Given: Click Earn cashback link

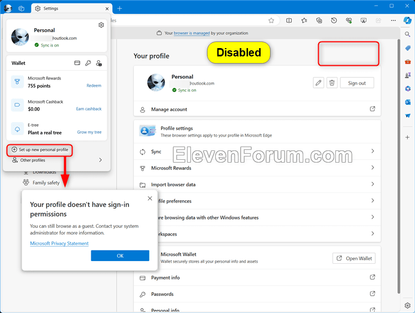Looking at the screenshot, I should tap(89, 109).
